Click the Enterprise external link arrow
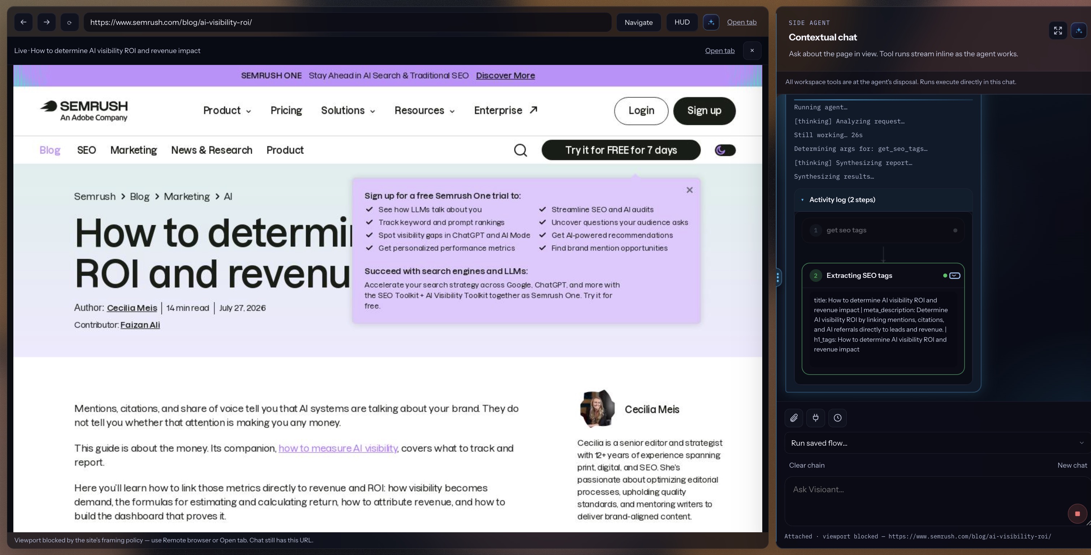This screenshot has width=1091, height=555. click(x=533, y=110)
